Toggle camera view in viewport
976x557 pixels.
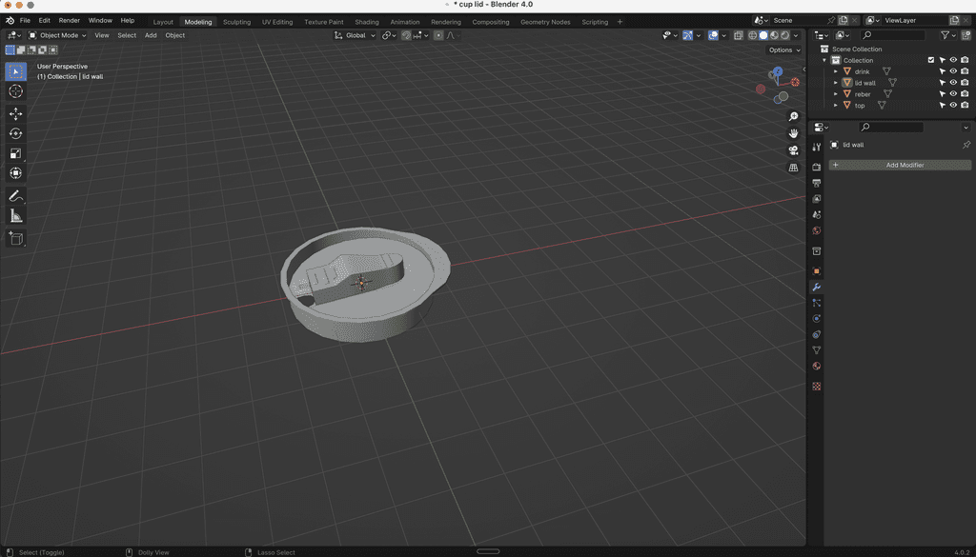793,150
